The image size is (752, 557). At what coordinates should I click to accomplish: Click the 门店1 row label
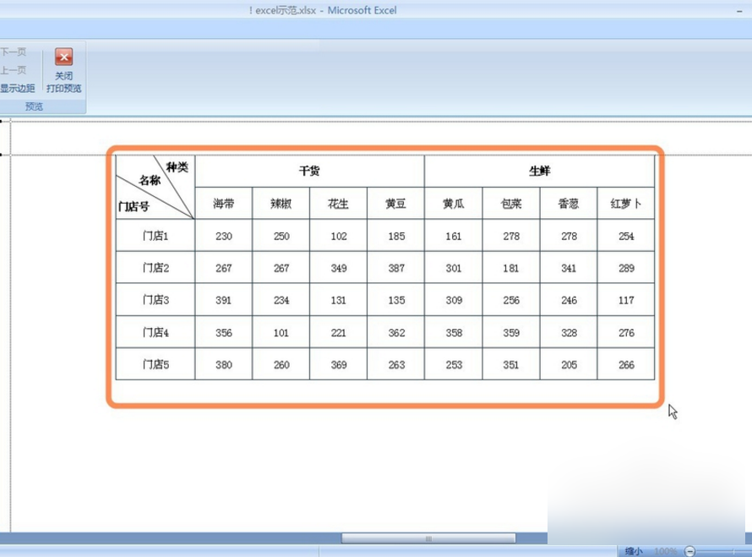pyautogui.click(x=155, y=236)
